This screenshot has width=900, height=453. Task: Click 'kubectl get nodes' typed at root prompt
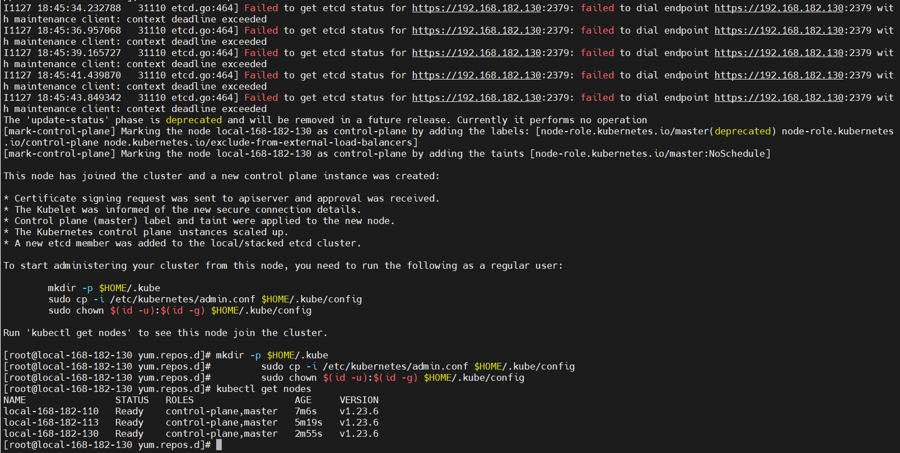(x=264, y=389)
